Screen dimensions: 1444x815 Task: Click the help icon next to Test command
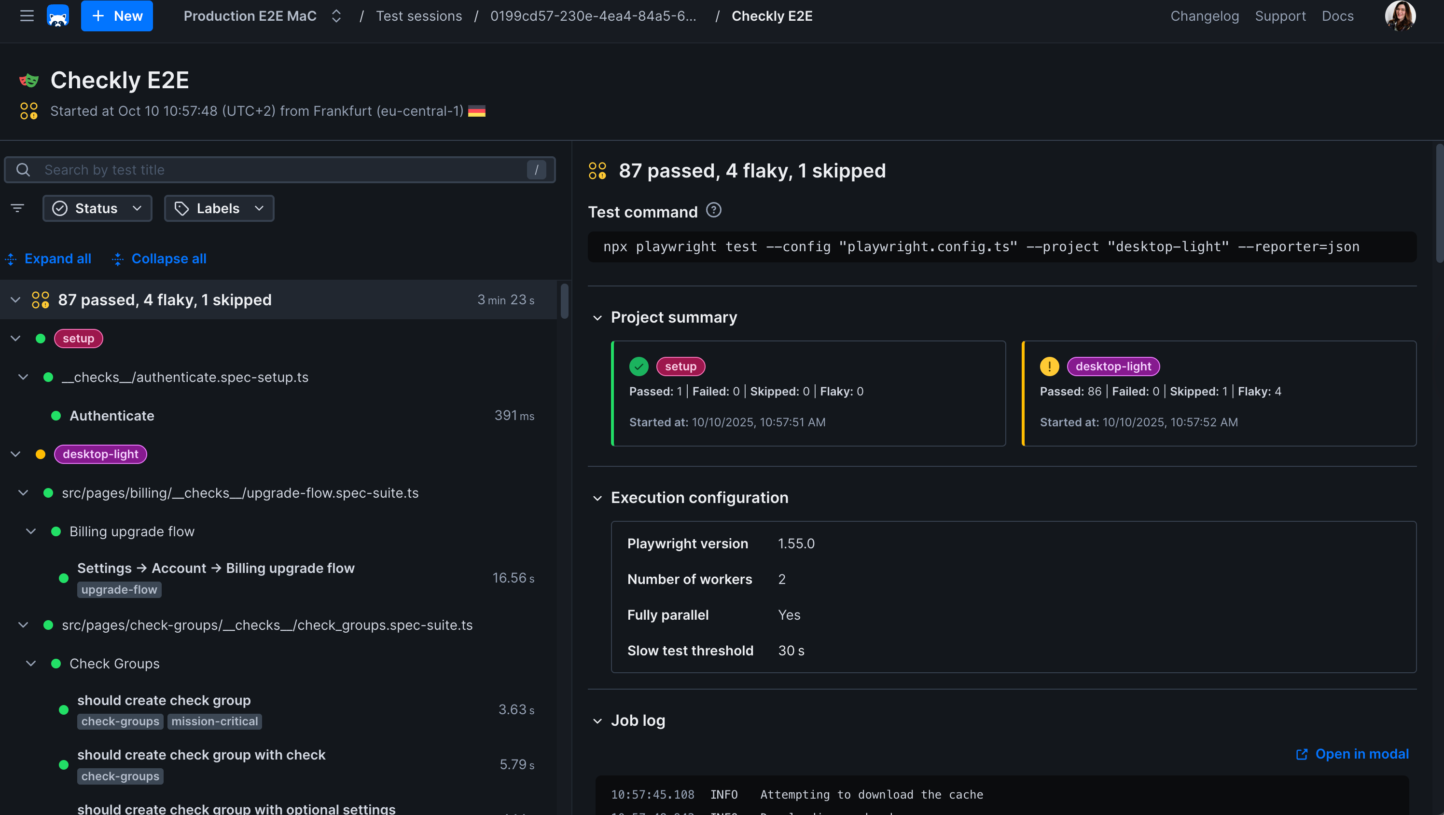click(x=714, y=211)
